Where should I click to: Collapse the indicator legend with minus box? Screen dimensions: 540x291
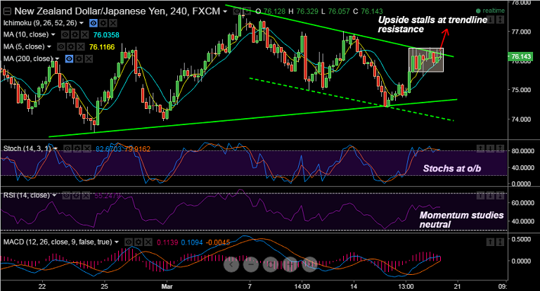click(7, 11)
